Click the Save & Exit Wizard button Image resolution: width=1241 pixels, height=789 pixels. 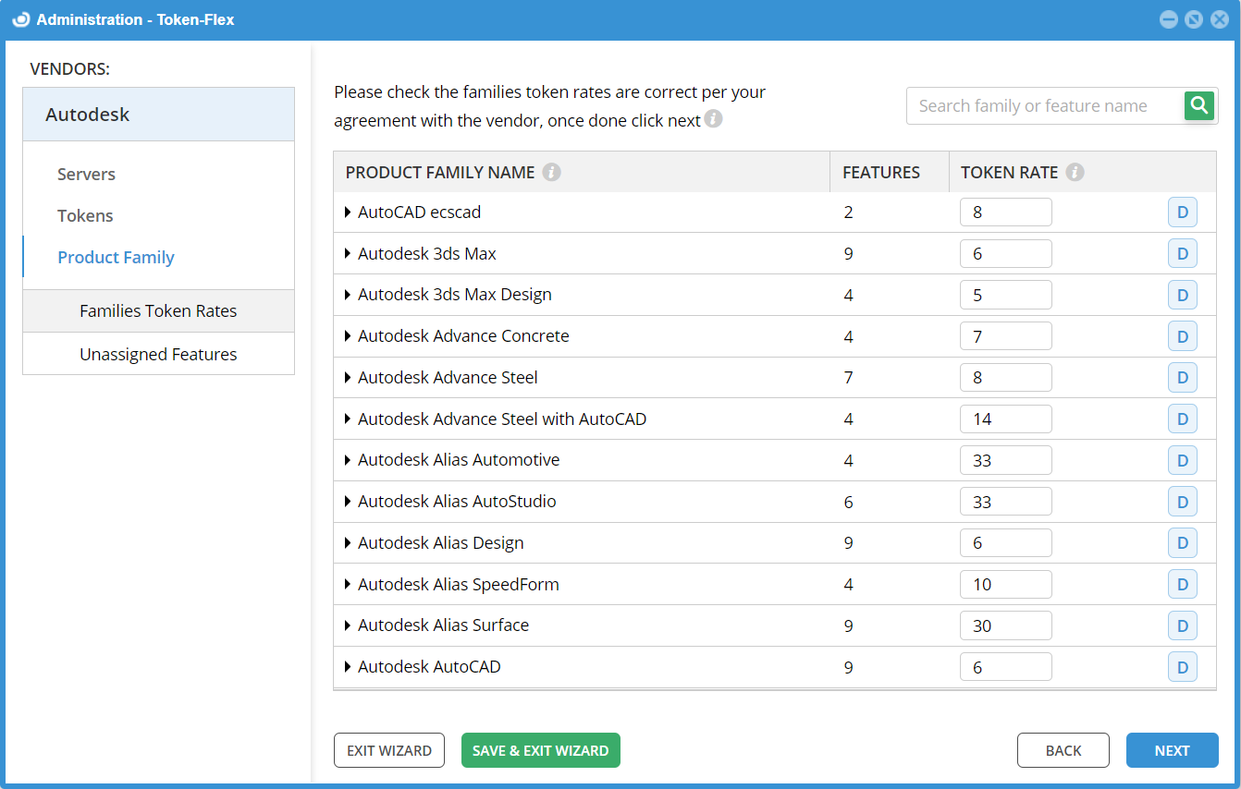tap(540, 750)
